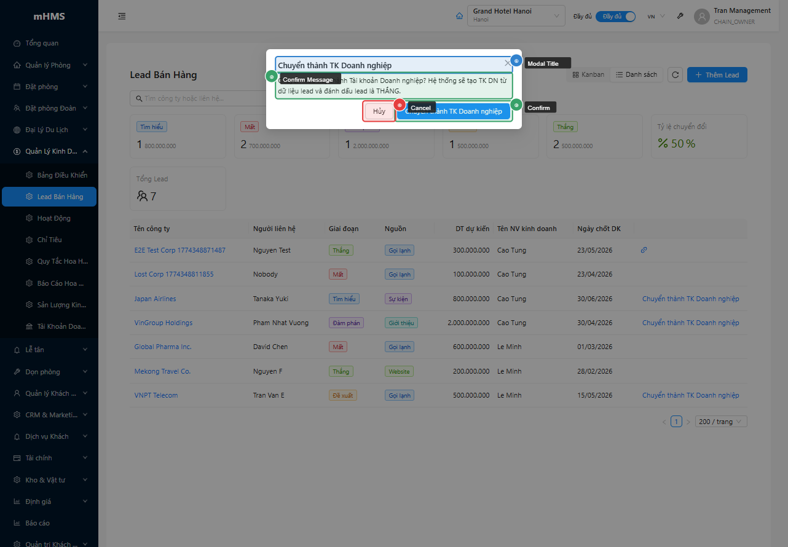
Task: Click the link icon in E2E Test Corp row
Action: [644, 250]
